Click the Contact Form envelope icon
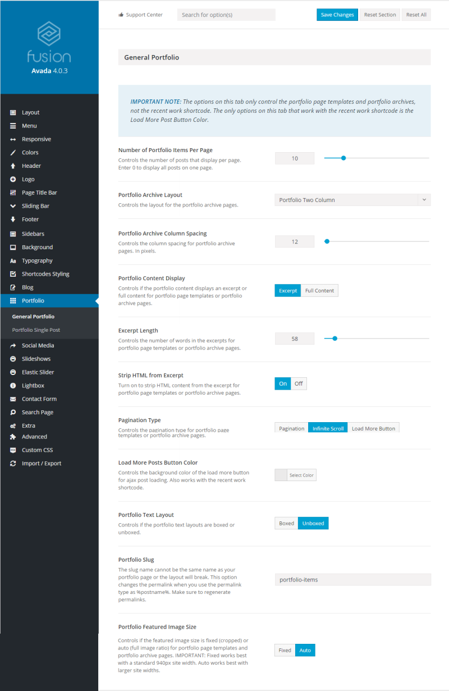This screenshot has height=691, width=449. pyautogui.click(x=13, y=399)
